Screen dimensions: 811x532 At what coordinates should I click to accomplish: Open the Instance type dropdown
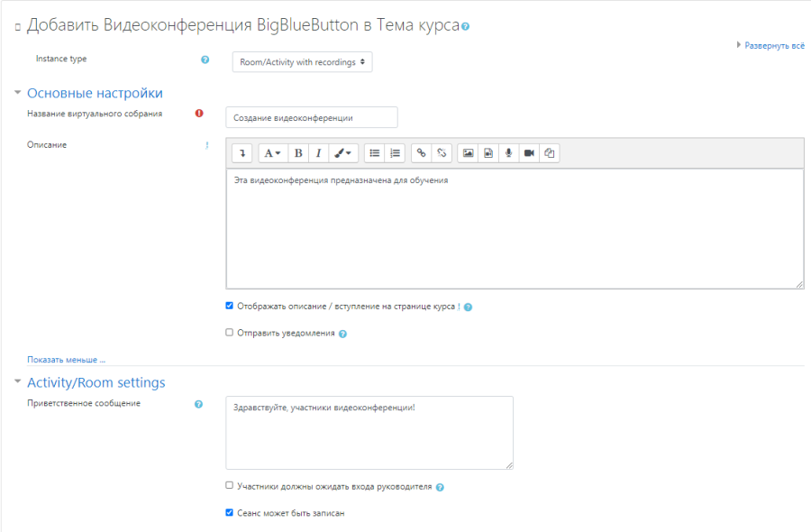[302, 62]
